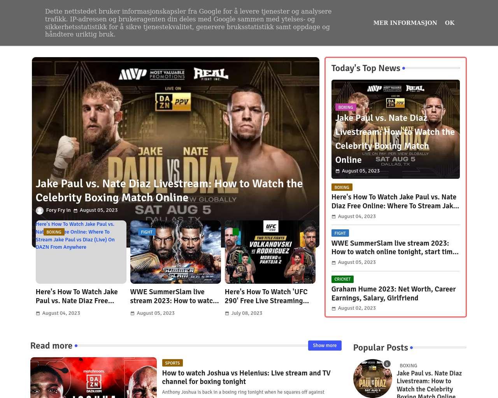Click Read more section heading
This screenshot has width=498, height=398.
pyautogui.click(x=51, y=346)
